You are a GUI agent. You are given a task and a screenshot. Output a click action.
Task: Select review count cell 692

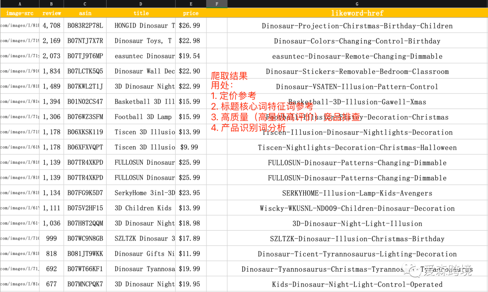tap(52, 269)
